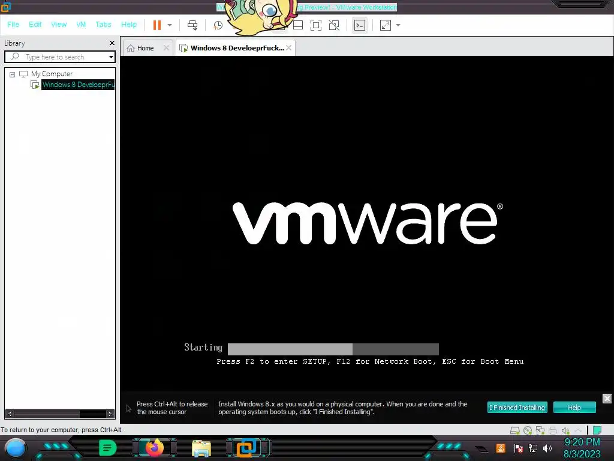The image size is (614, 461).
Task: Click the network adapter status icon
Action: (x=540, y=430)
